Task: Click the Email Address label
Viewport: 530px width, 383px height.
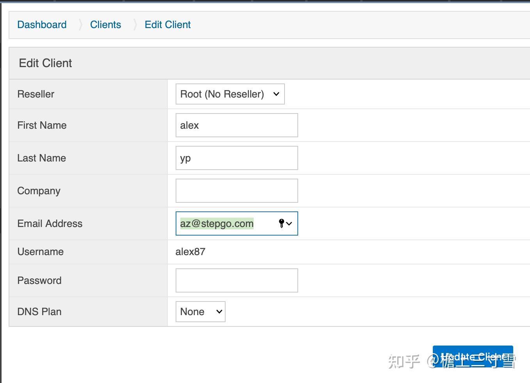Action: tap(50, 223)
